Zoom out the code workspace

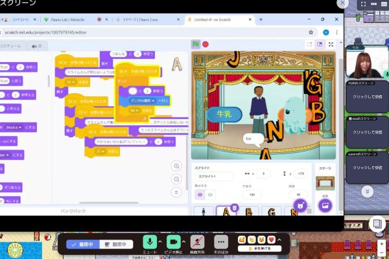point(176,179)
